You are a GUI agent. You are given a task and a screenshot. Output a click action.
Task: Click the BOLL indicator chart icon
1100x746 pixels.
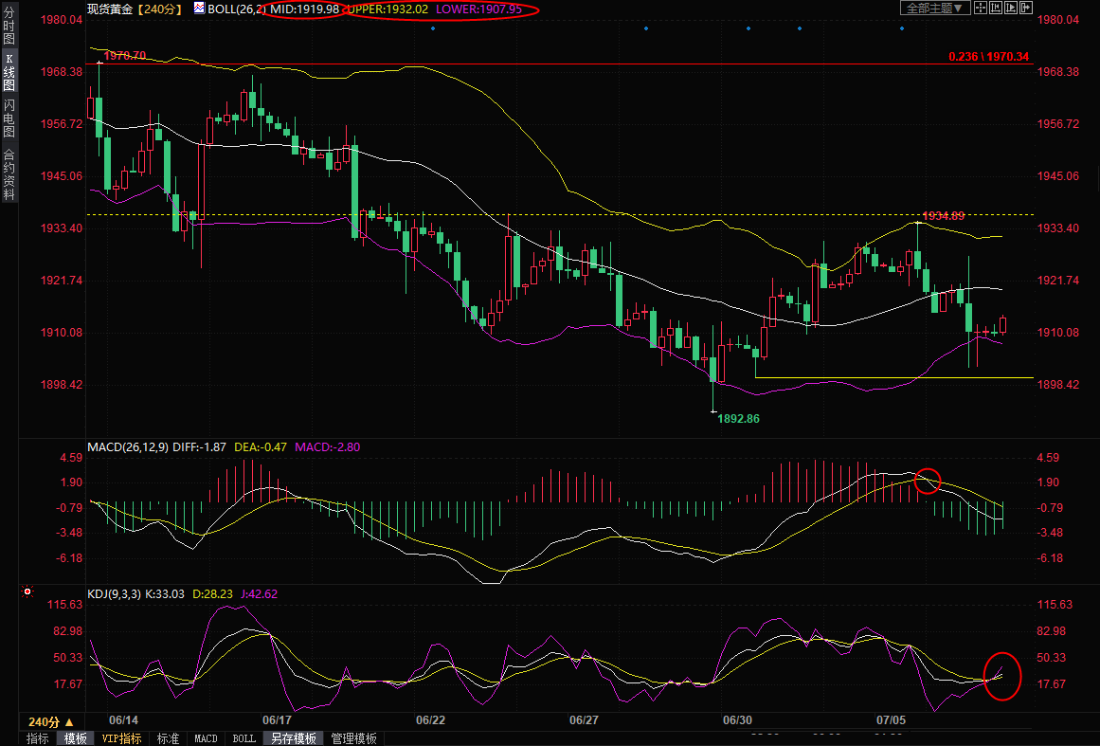[x=198, y=9]
